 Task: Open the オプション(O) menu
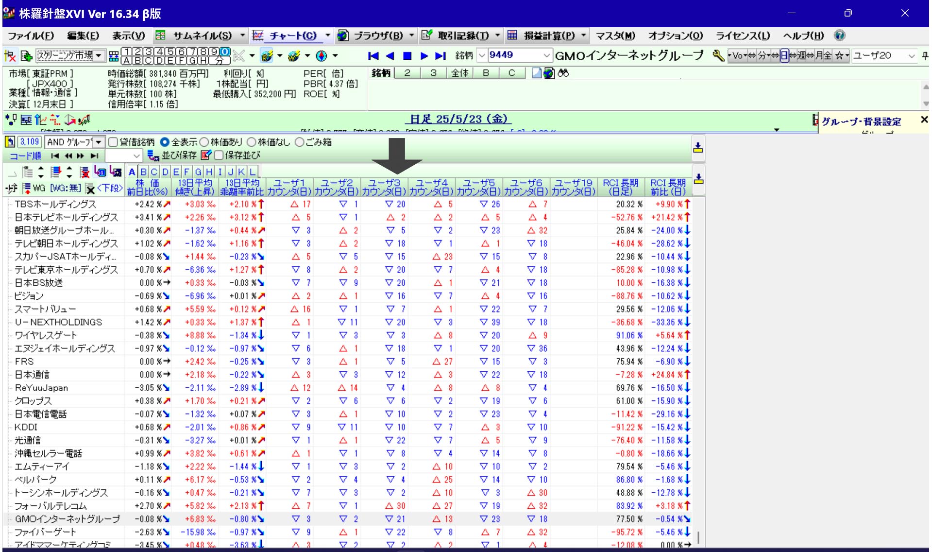676,35
